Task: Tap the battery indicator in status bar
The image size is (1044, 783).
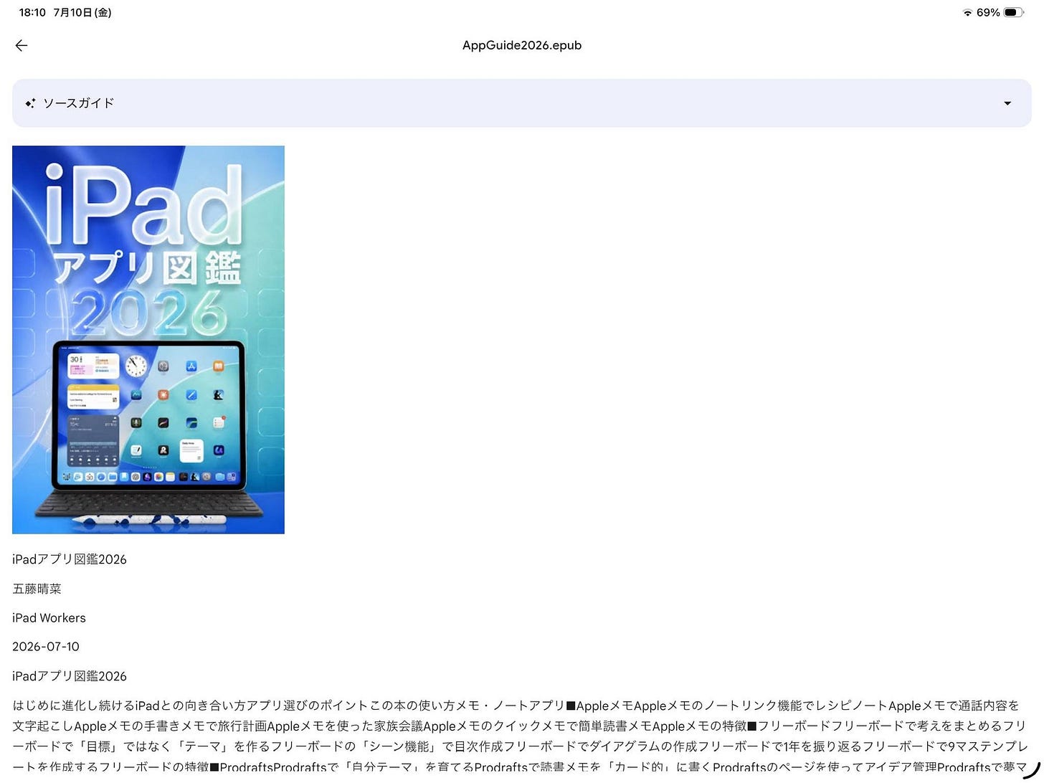Action: coord(1014,12)
